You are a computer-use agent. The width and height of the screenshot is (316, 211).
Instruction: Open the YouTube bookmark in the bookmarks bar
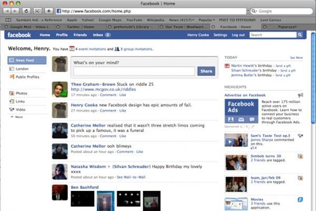134,20
